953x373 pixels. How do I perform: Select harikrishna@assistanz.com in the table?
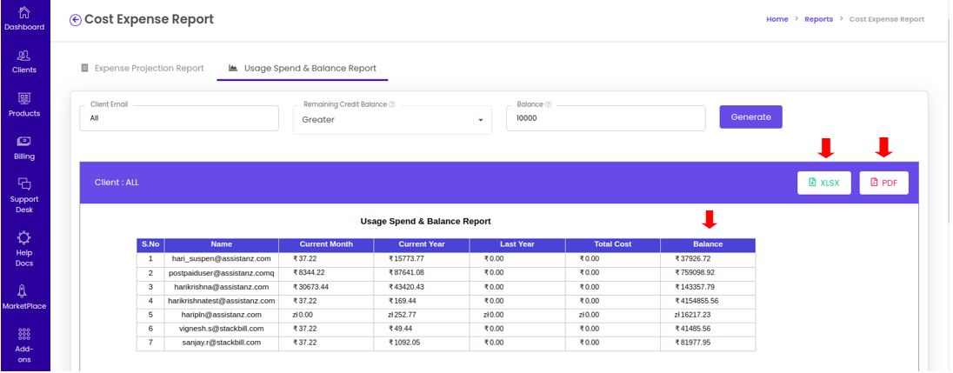click(221, 287)
